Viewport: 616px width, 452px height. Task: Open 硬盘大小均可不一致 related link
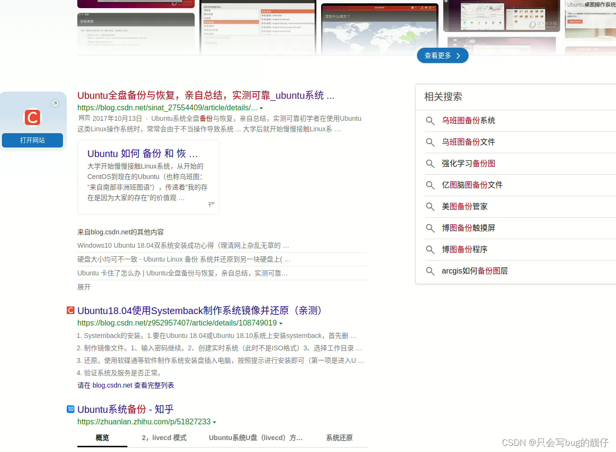(184, 259)
